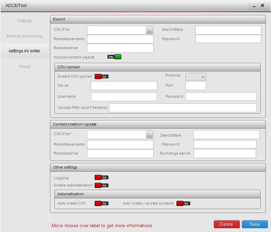Viewport: 271px width, 232px height.
Task: Minimize the ADCEITool window
Action: pyautogui.click(x=254, y=6)
